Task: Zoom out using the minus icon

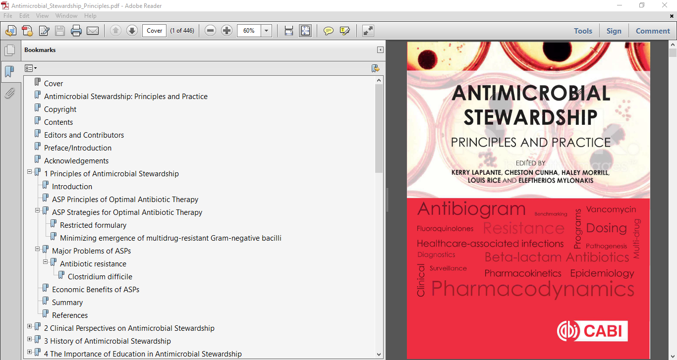Action: click(211, 30)
